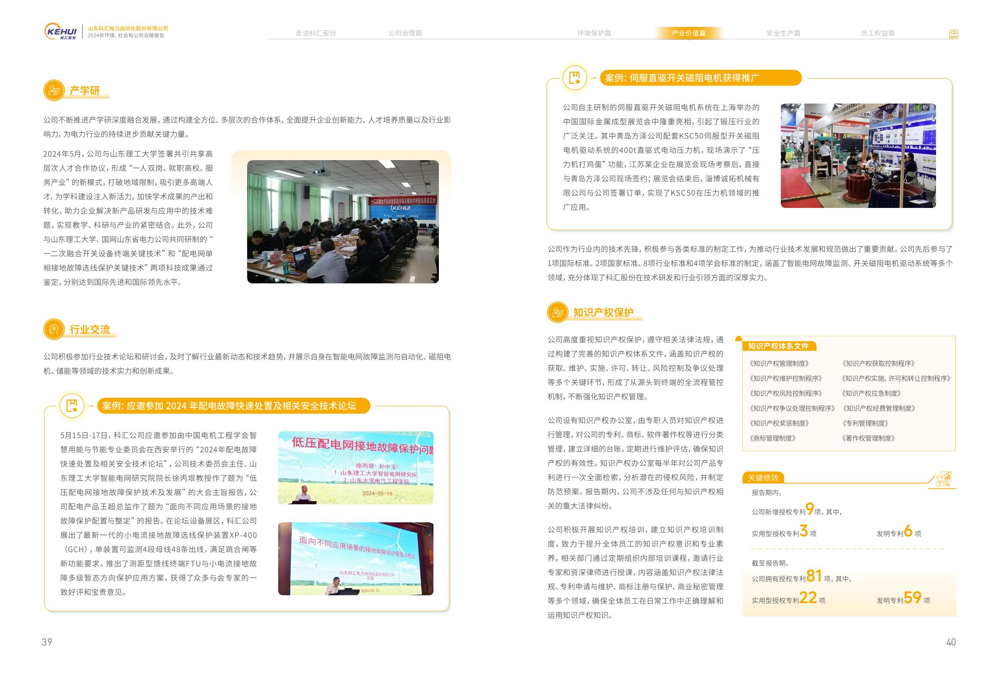
Task: Click the 行业交流 lightbulb head icon
Action: (x=54, y=329)
